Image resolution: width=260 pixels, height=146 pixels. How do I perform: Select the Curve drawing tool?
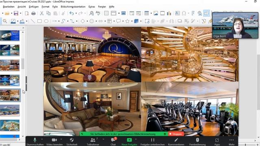tap(63, 21)
